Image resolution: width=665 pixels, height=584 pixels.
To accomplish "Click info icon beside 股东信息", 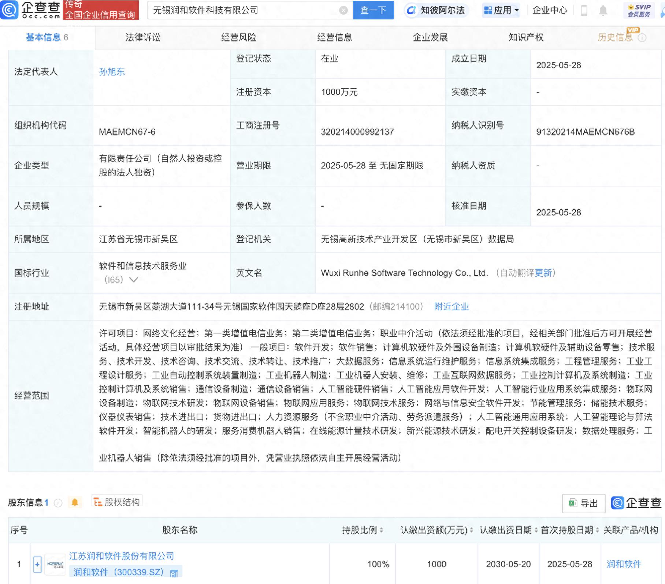I will 58,503.
